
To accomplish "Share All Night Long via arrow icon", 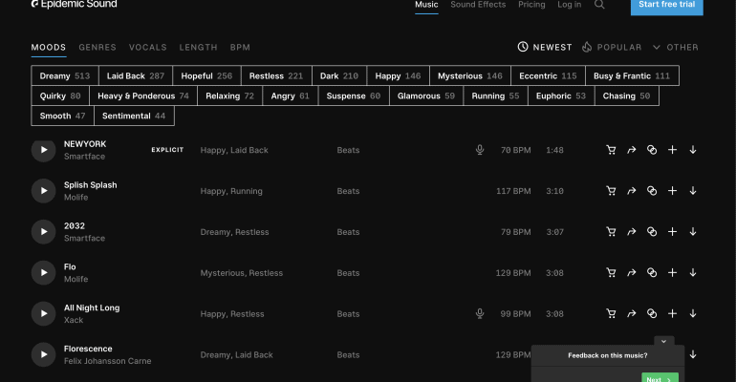I will tap(631, 313).
